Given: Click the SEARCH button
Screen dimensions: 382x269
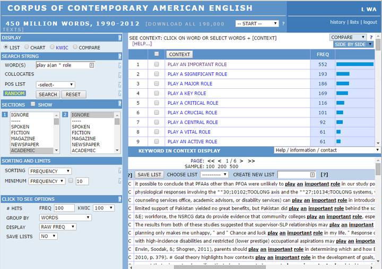Looking at the screenshot, I should tap(48, 95).
